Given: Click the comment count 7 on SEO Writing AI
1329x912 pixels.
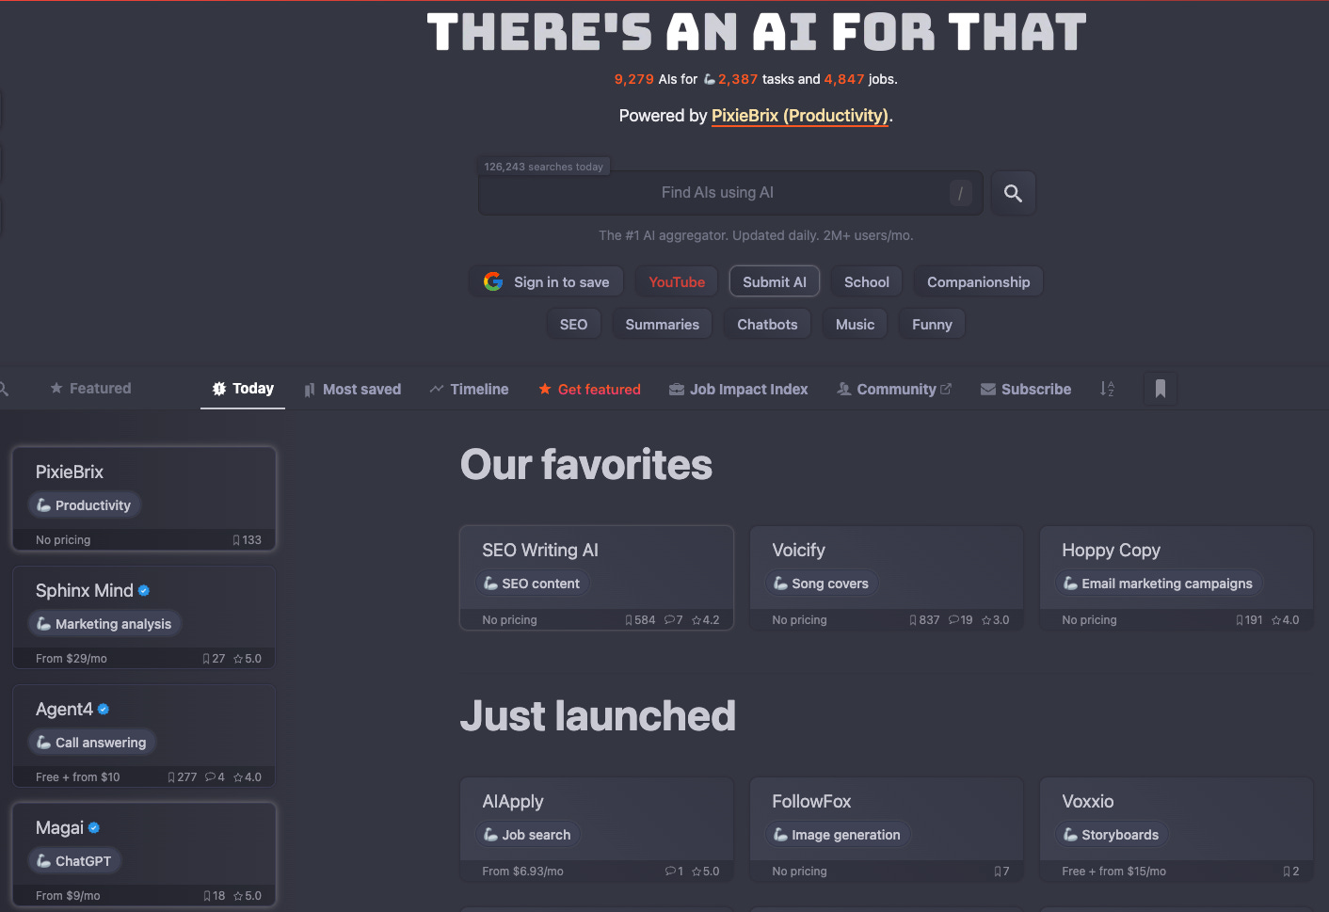Looking at the screenshot, I should 674,620.
